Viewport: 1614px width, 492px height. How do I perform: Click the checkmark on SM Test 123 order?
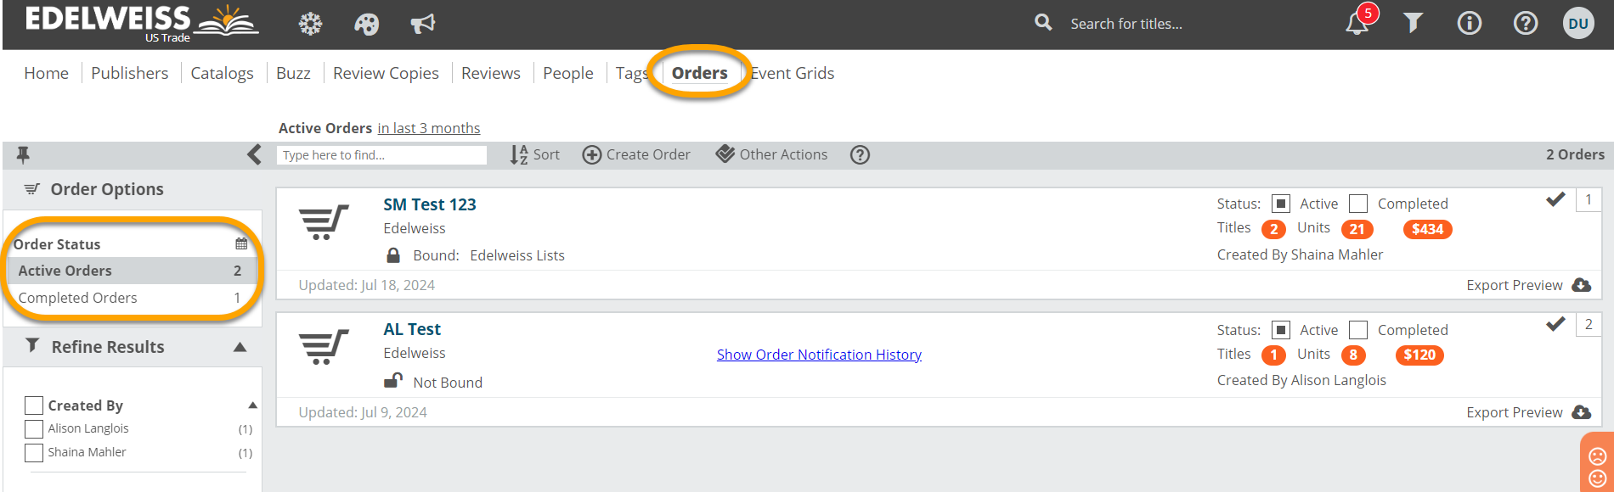point(1555,199)
